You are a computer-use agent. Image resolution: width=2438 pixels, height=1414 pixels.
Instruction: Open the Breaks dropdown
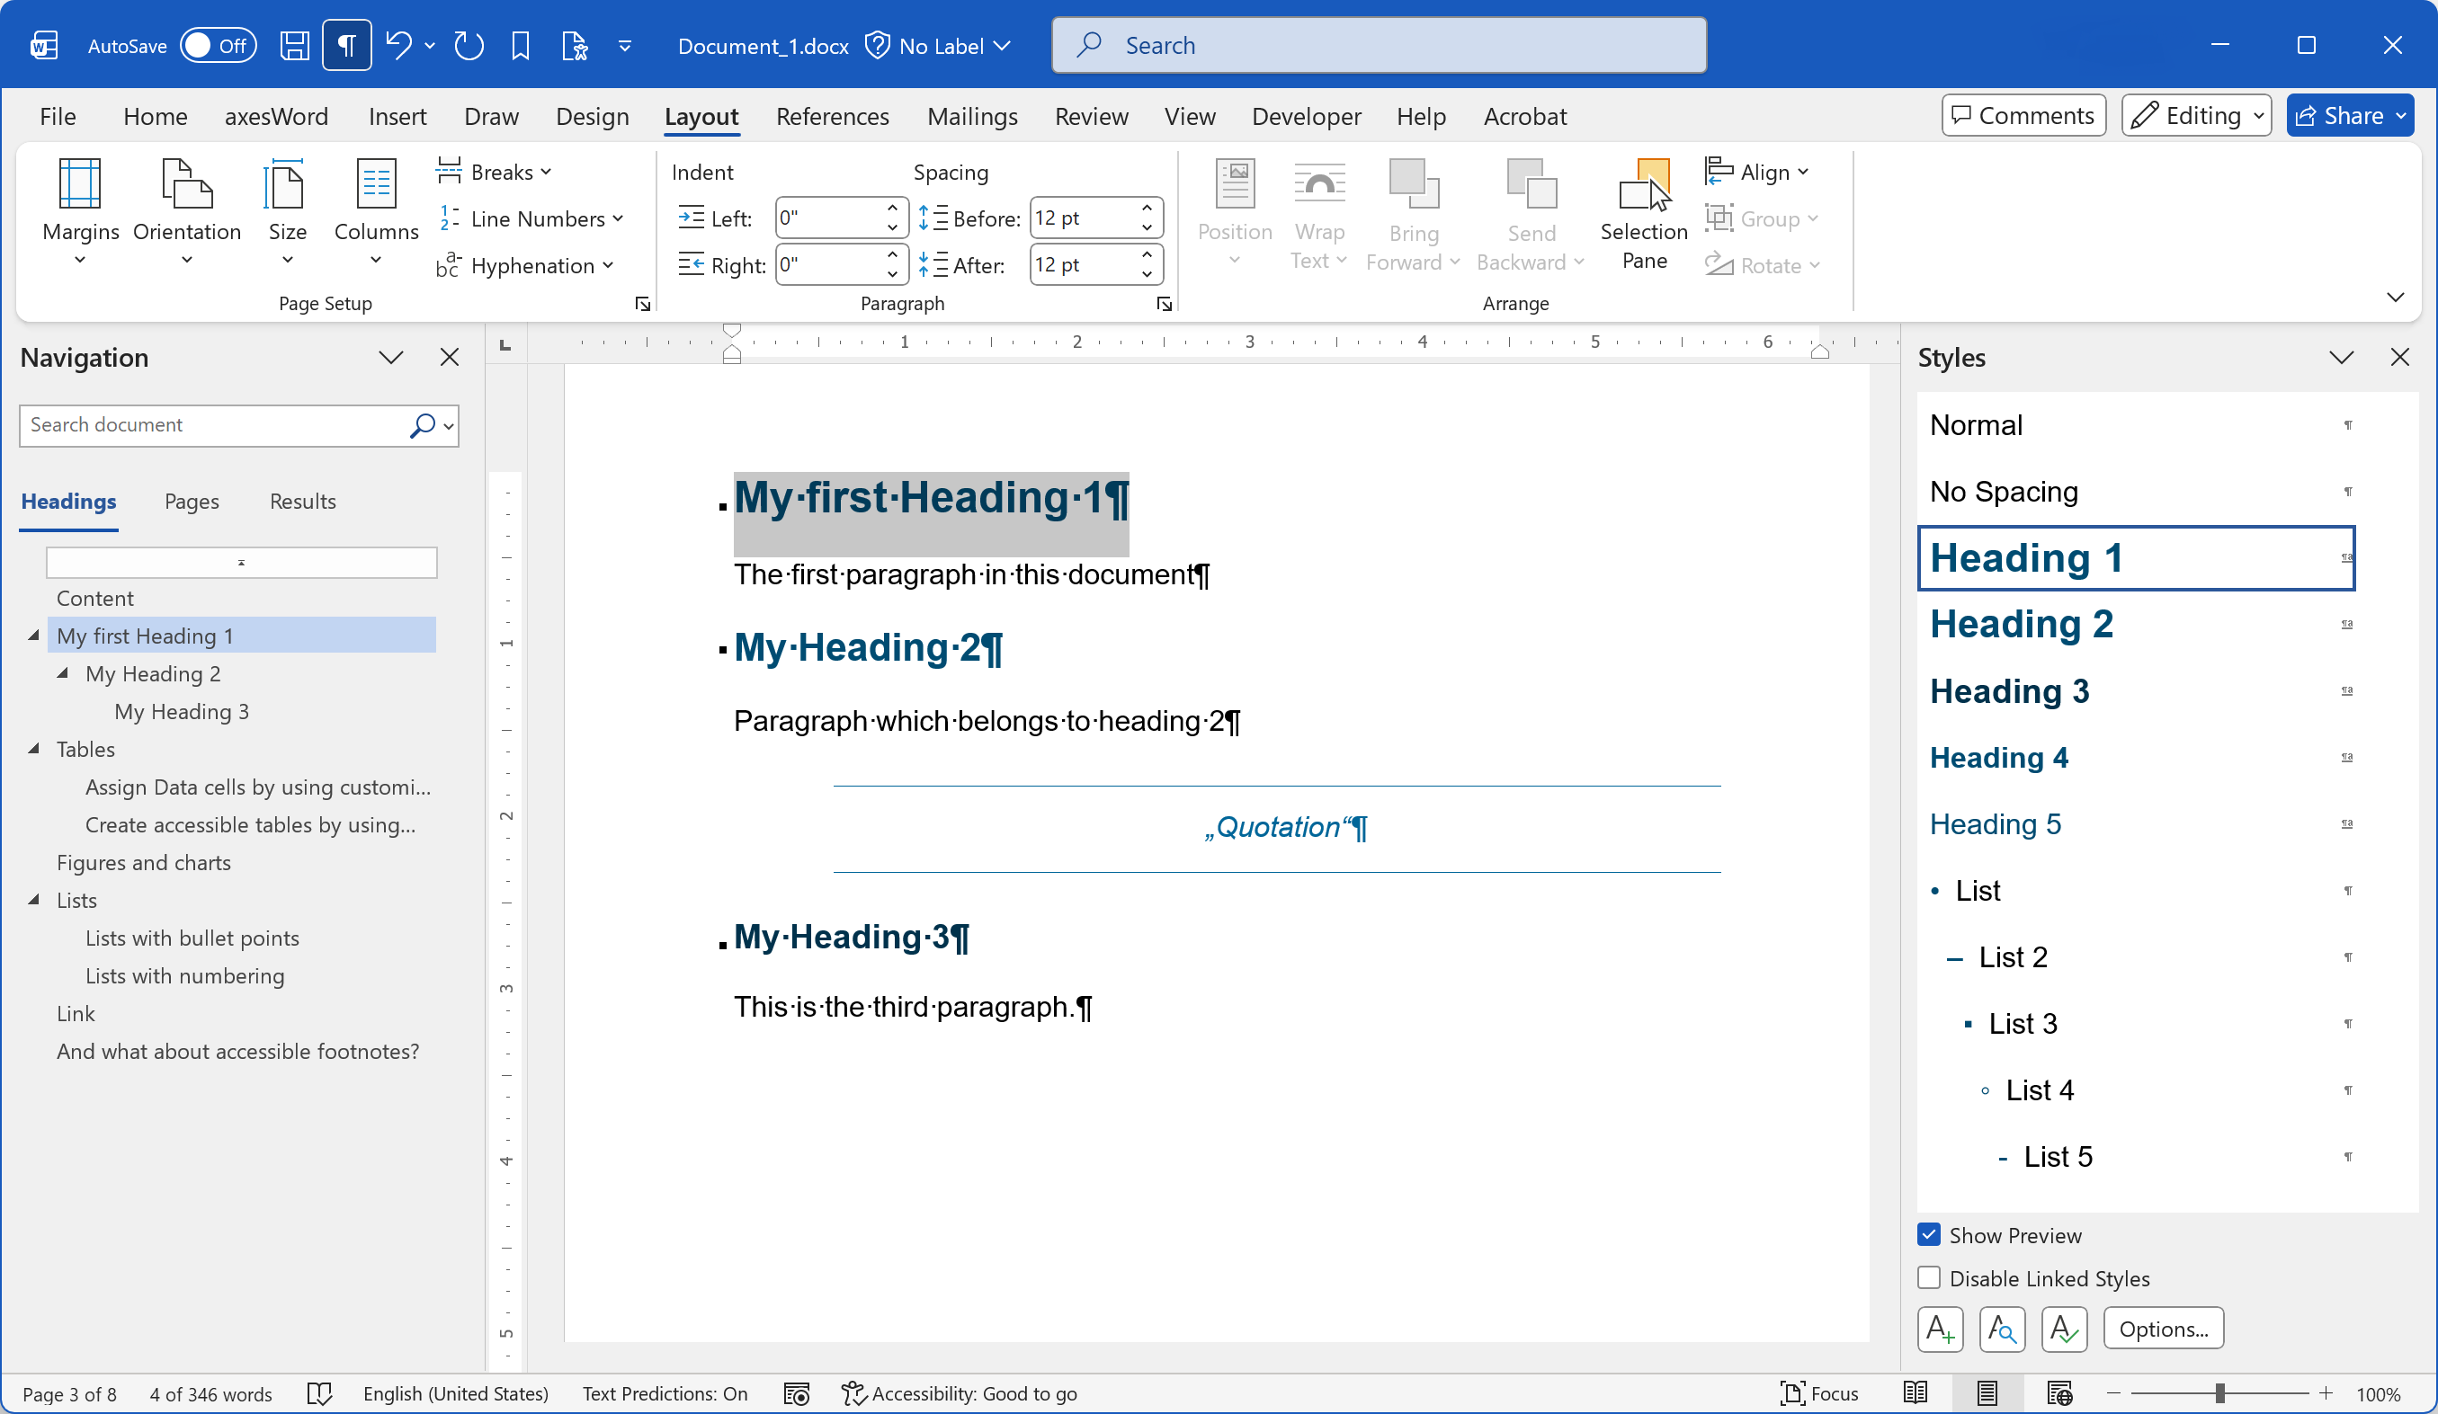click(494, 173)
